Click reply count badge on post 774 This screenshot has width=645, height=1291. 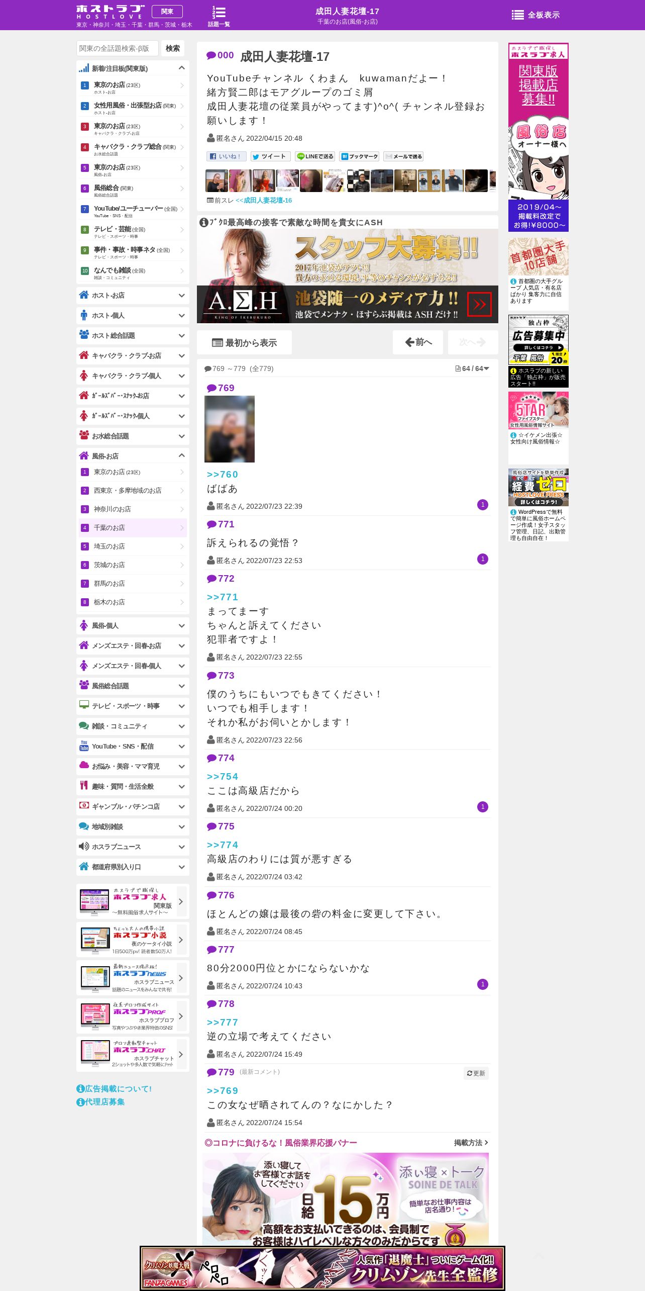pyautogui.click(x=483, y=807)
